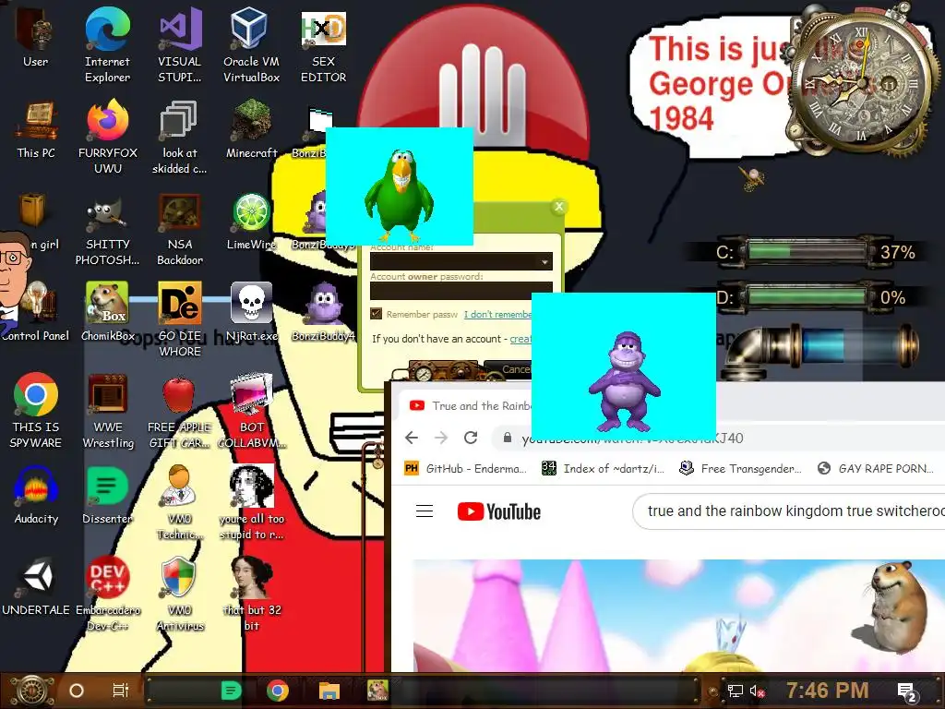Viewport: 945px width, 709px height.
Task: Open the YouTube hamburger guide menu
Action: click(x=425, y=511)
